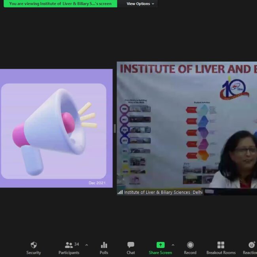Click the 'Institute of Liver & Biliary Sciences Delhi' name label
The height and width of the screenshot is (257, 257).
coord(163,193)
